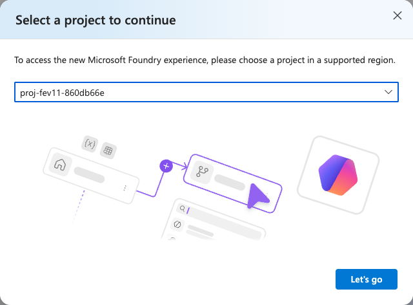Click the Let's go button
Screen dimensions: 413x305
click(x=366, y=279)
